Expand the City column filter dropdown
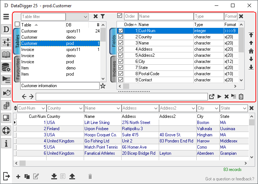Viewport: 258px width, 184px height. click(x=217, y=108)
